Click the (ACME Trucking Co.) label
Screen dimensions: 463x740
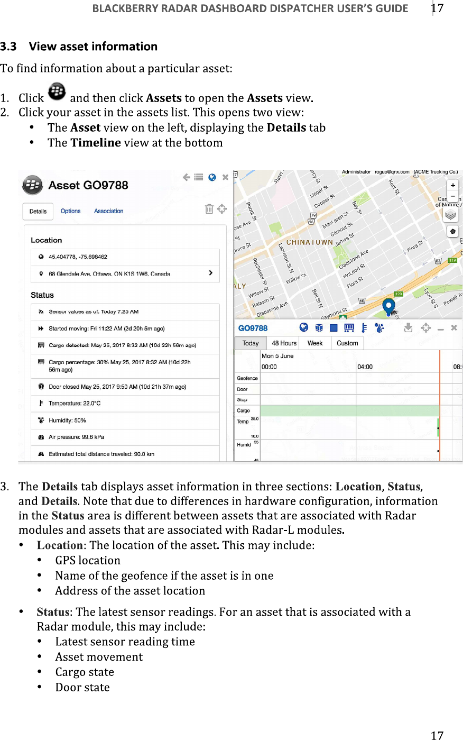436,172
